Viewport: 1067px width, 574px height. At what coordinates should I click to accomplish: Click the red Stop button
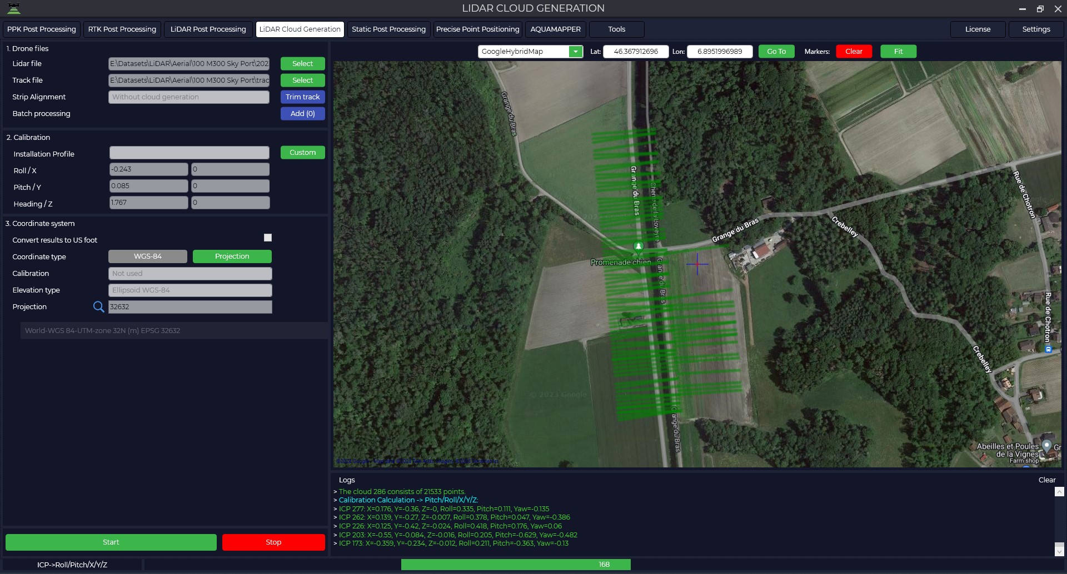click(x=273, y=542)
